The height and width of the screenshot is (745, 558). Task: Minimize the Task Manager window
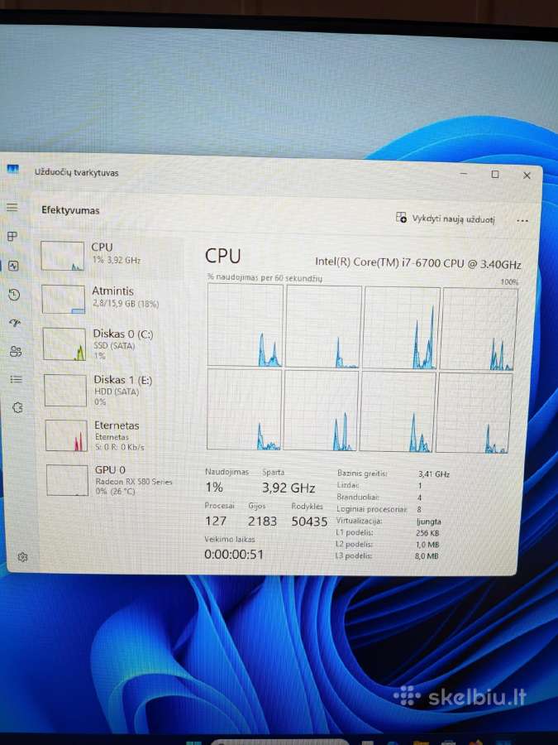point(464,174)
